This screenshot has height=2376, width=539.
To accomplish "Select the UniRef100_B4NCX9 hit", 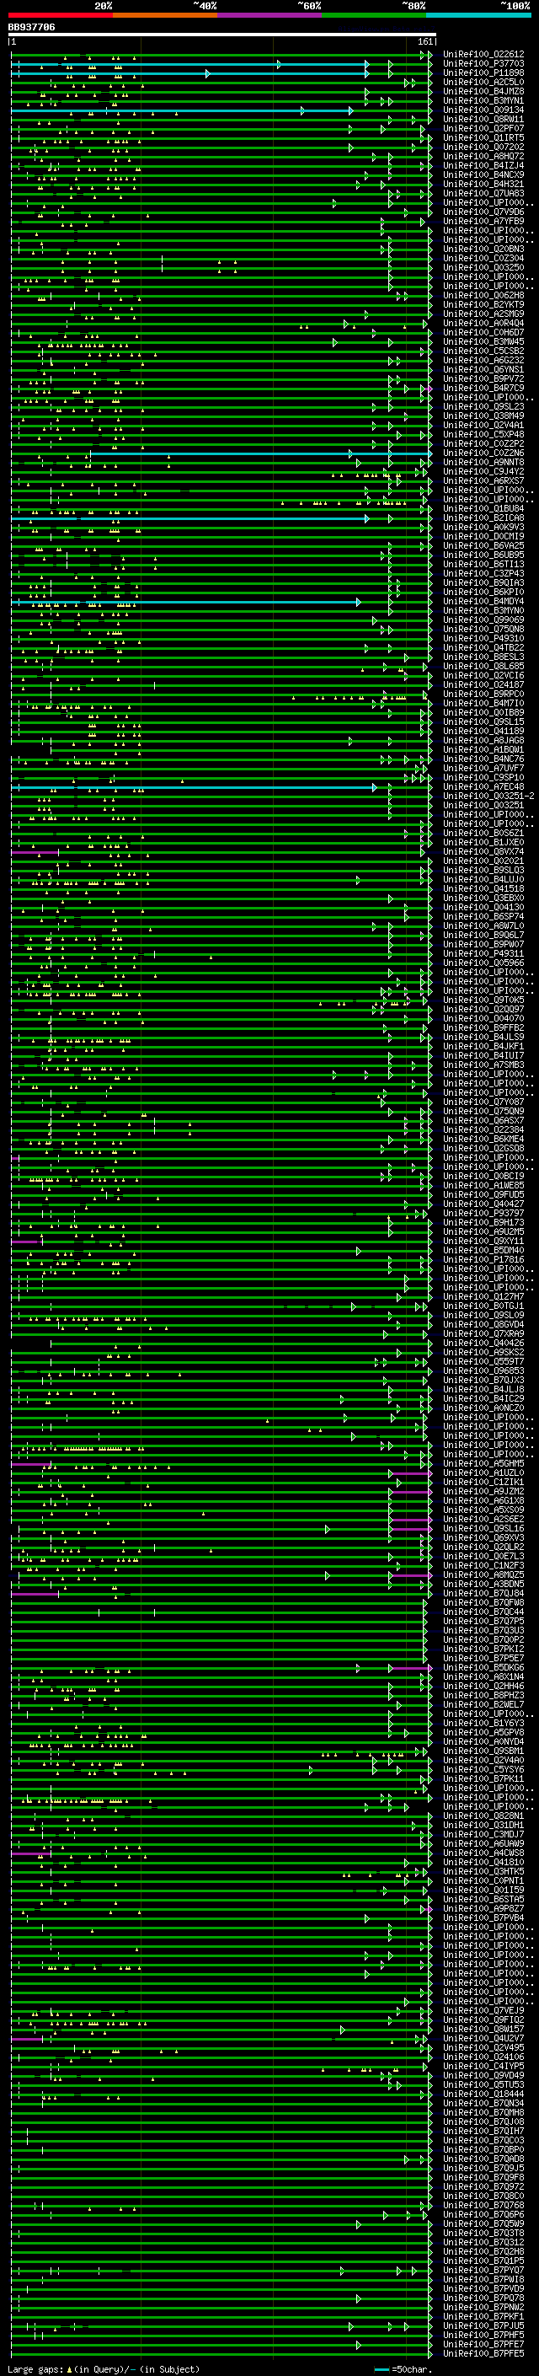I will 483,174.
